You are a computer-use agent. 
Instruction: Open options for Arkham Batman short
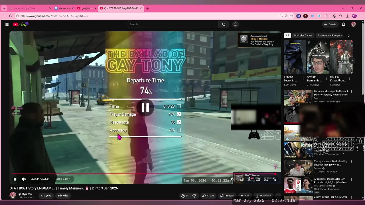(326, 78)
